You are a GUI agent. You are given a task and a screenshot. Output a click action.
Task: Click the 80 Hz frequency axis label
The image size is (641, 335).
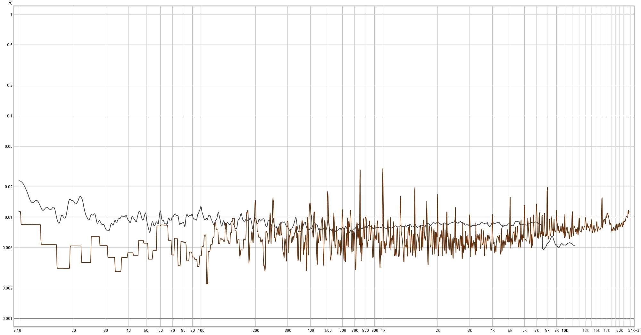point(183,331)
